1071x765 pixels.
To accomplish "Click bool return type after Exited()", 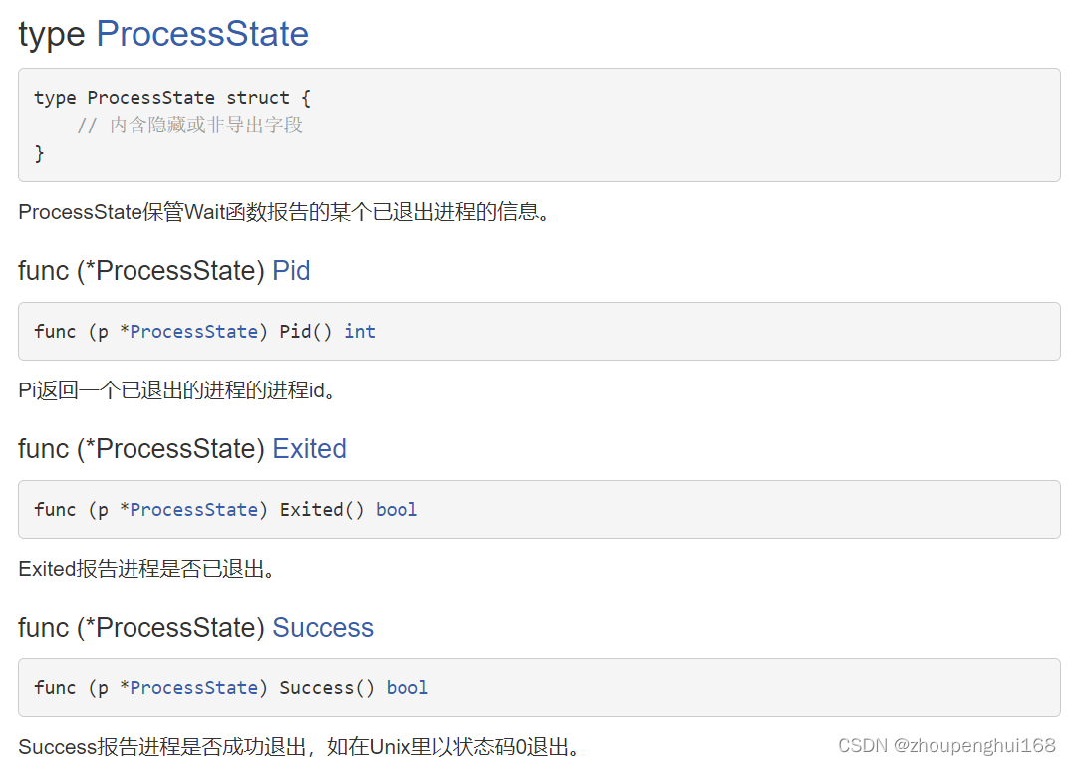I will [397, 510].
